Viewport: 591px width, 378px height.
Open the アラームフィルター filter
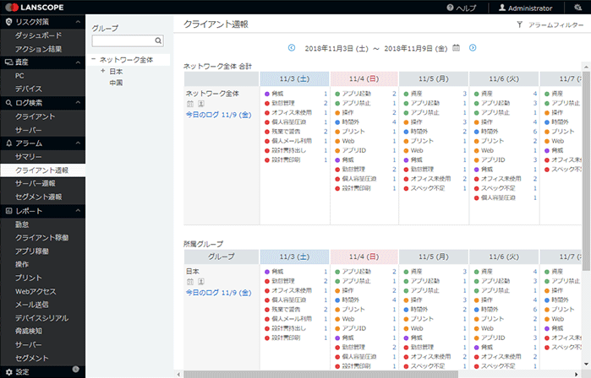click(549, 25)
